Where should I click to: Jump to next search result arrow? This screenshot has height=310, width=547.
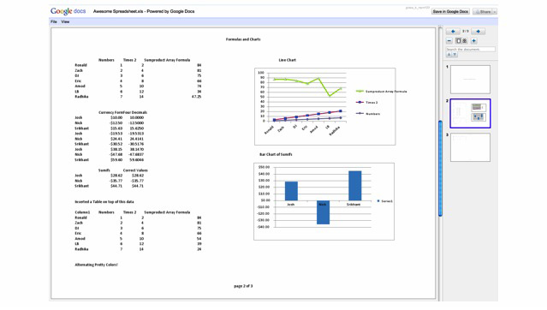click(x=455, y=55)
